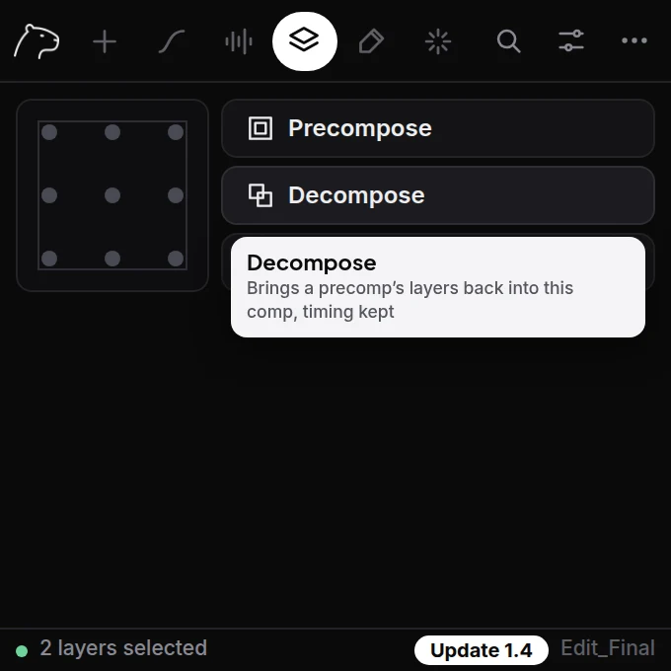Select middle-right anchor point dot
Screen dimensions: 671x671
click(x=176, y=195)
